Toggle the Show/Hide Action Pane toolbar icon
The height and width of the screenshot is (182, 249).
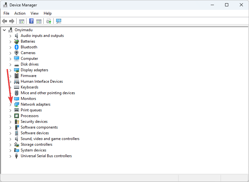(39, 21)
